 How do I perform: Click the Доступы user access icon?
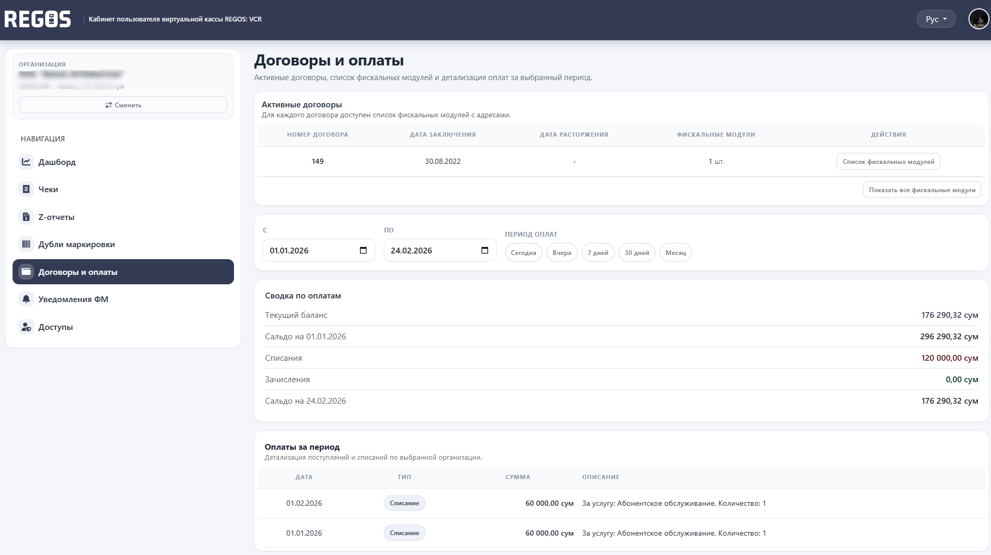(x=26, y=327)
